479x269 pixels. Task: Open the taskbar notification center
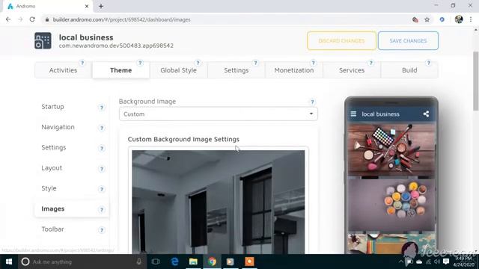coord(446,262)
